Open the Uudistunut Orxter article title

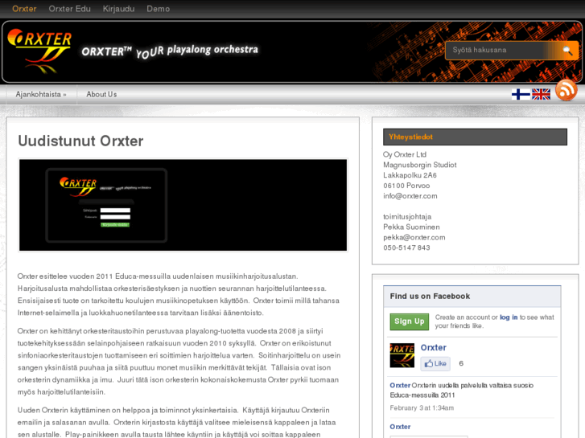80,141
